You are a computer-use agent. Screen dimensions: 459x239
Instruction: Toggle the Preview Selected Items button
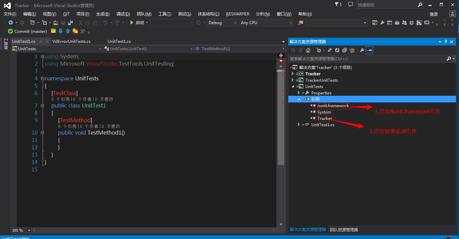[x=369, y=50]
